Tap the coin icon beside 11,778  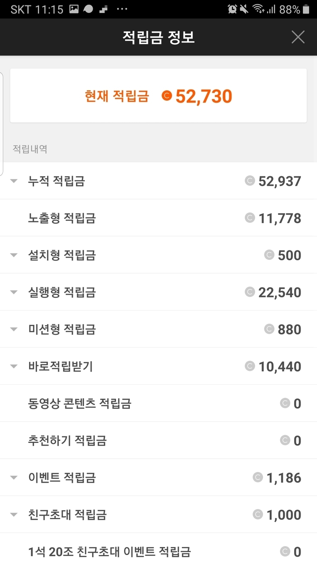click(250, 218)
